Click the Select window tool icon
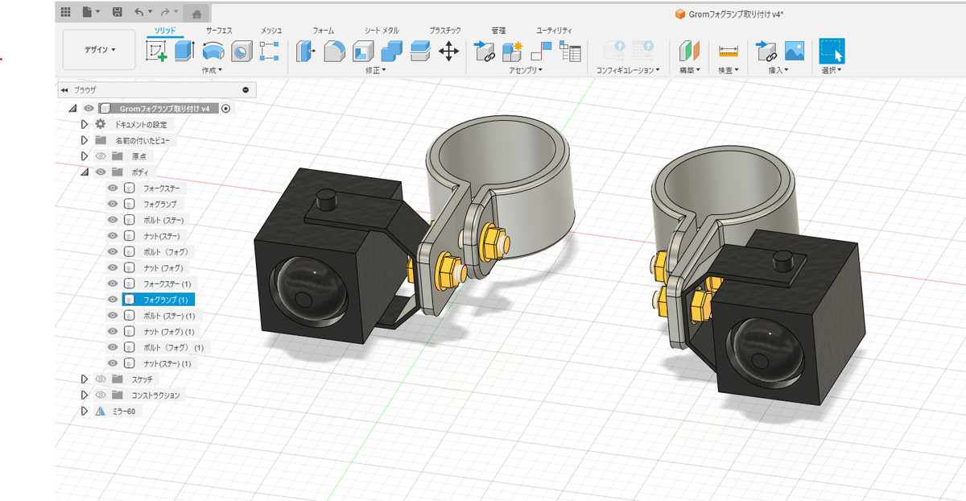Screen dimensions: 966x501 coord(832,51)
